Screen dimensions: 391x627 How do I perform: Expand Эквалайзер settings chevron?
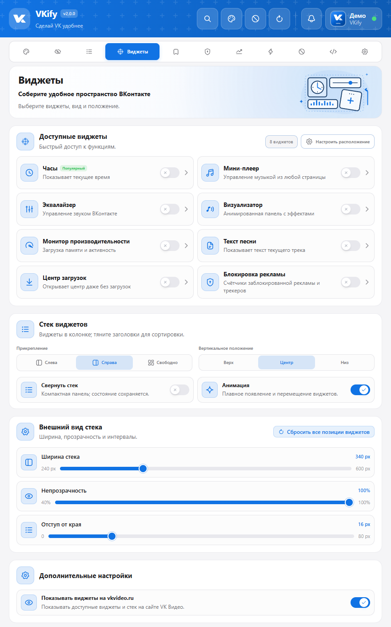(186, 209)
